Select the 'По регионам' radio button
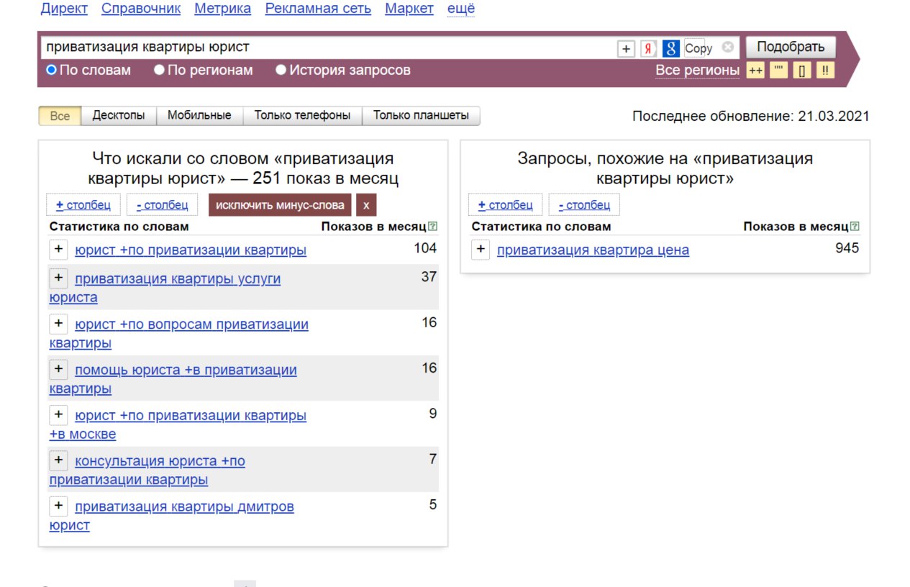Viewport: 910px width, 587px height. (160, 70)
